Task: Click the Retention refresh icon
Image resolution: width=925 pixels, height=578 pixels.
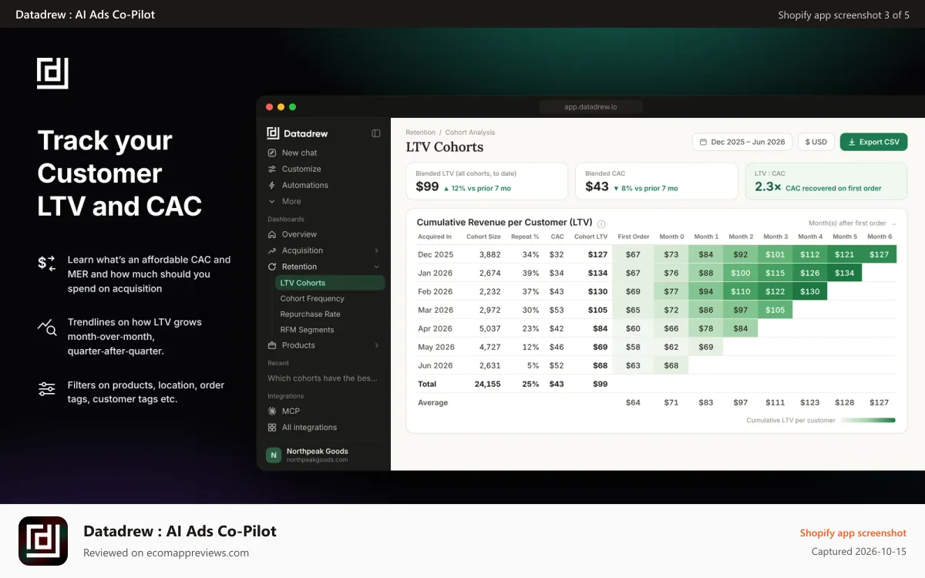Action: [272, 267]
